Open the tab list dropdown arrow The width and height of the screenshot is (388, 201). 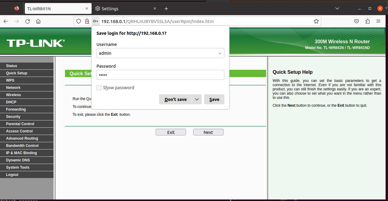[337, 8]
